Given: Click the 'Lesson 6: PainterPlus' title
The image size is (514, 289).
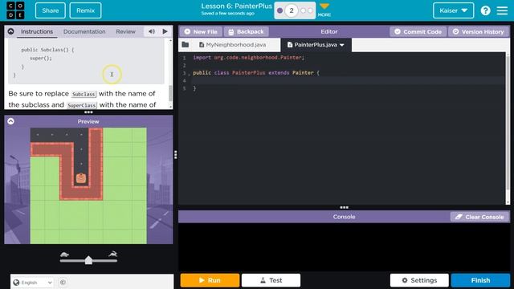Looking at the screenshot, I should pos(236,6).
